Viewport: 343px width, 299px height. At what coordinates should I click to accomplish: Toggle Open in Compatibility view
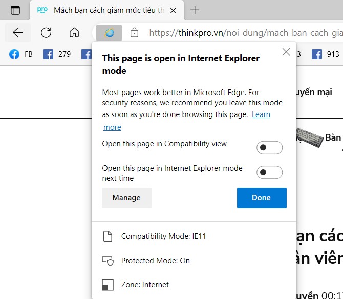269,148
